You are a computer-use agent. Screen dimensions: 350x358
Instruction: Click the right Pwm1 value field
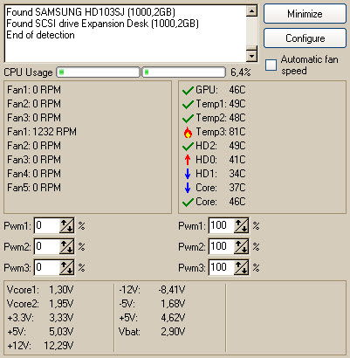point(222,226)
